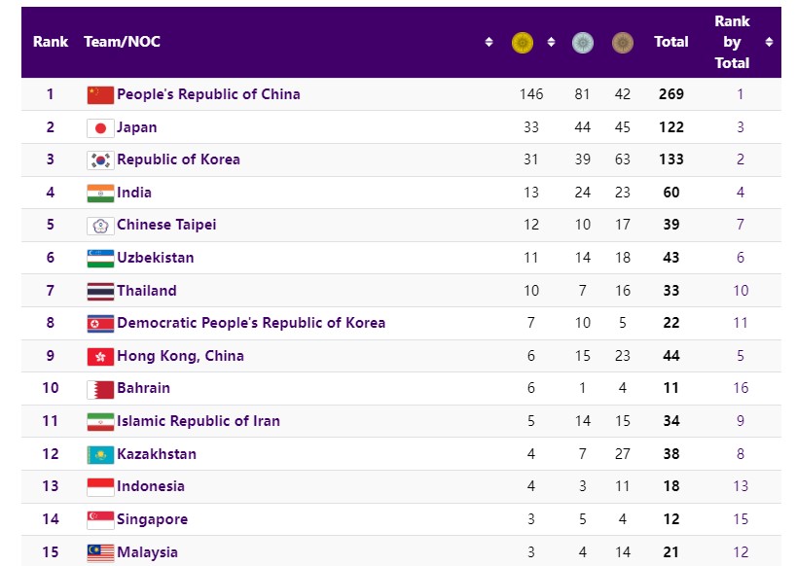Open the Kazakhstan team link
This screenshot has width=796, height=566.
tap(157, 454)
